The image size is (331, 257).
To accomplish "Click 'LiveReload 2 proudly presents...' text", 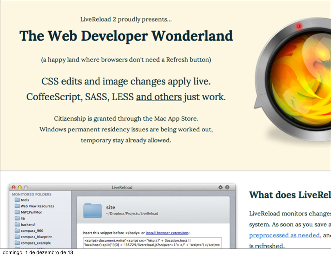I will [x=126, y=19].
